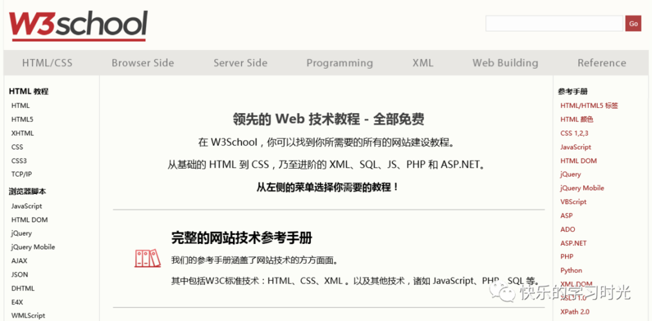652x321 pixels.
Task: Open the XPath 2.0 reference link
Action: [575, 311]
